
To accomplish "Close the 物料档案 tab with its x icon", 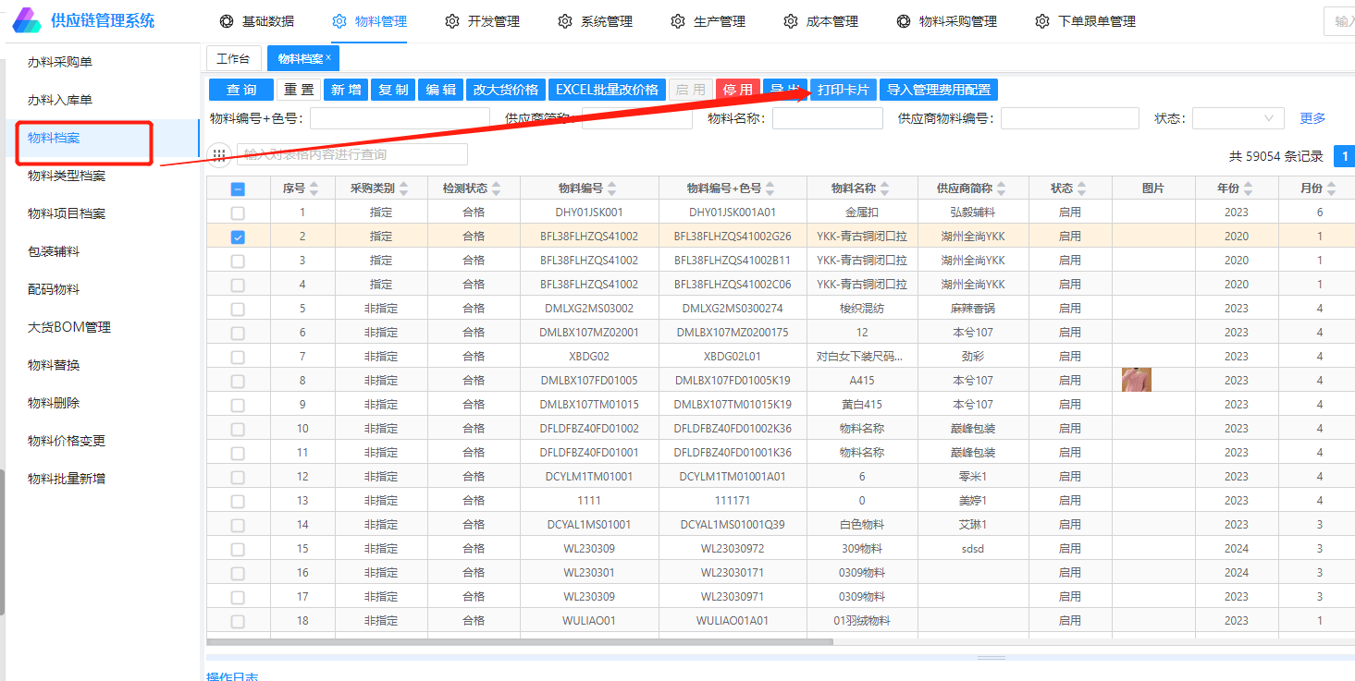I will point(328,57).
